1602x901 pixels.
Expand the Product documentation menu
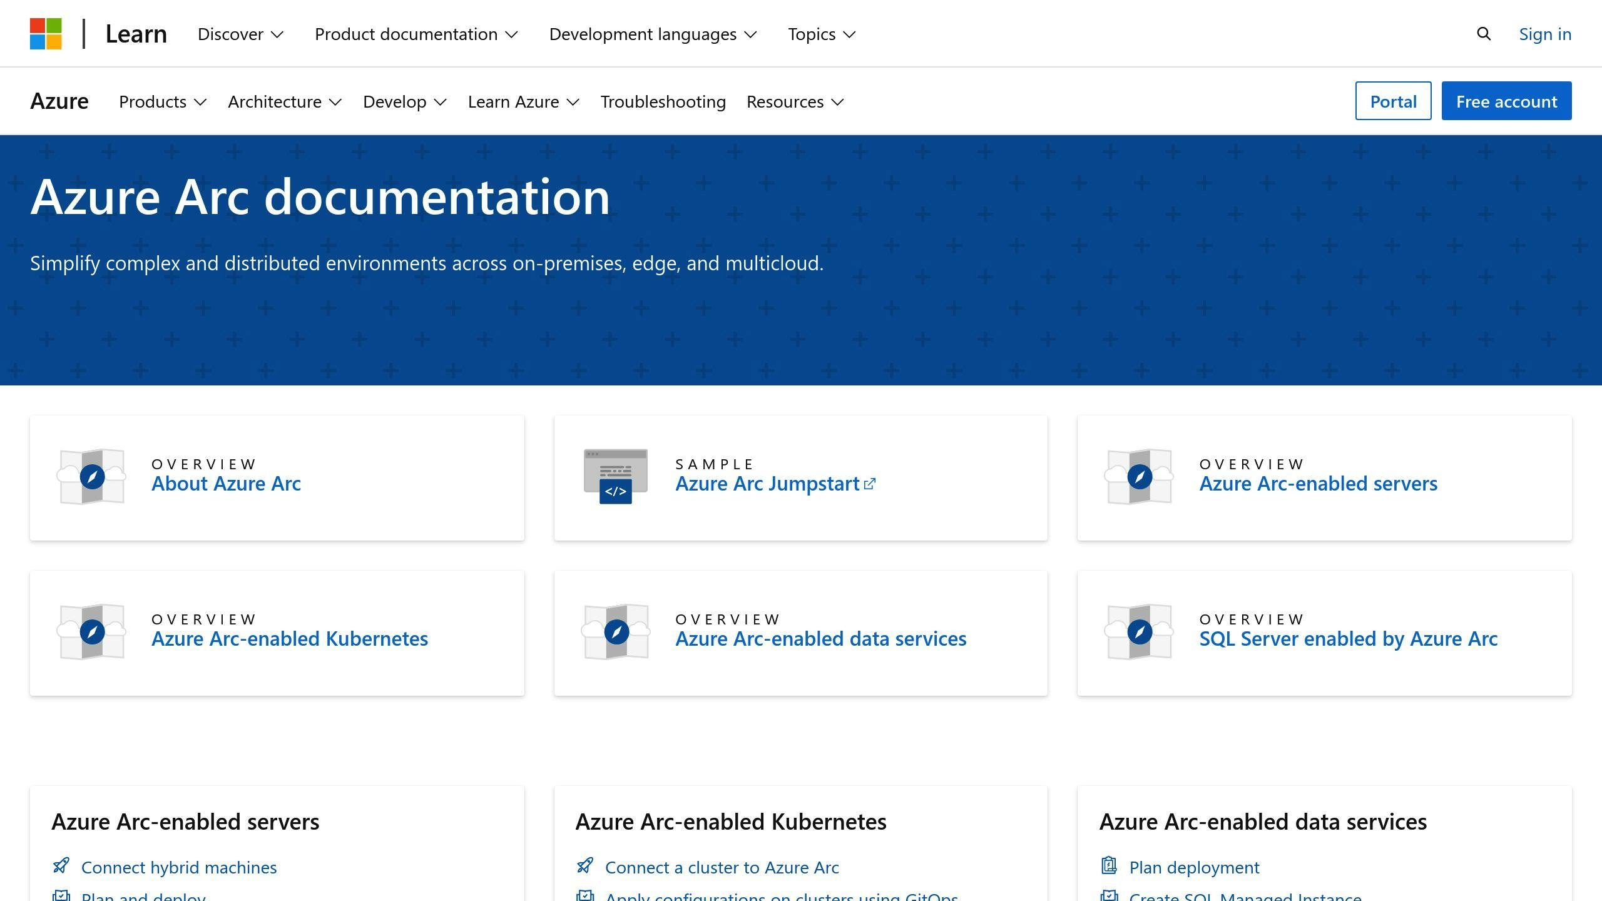point(416,34)
